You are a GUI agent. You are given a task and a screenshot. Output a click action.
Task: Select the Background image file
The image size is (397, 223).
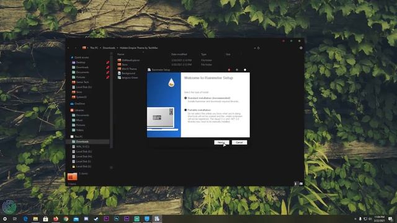pyautogui.click(x=127, y=73)
